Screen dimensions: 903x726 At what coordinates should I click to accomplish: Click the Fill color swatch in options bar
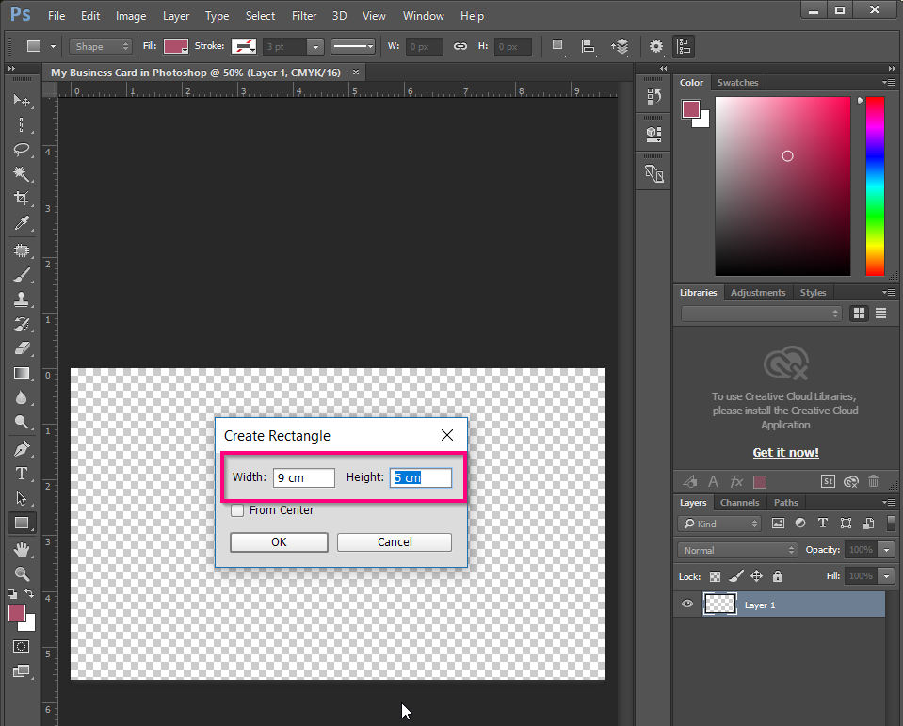pos(176,46)
